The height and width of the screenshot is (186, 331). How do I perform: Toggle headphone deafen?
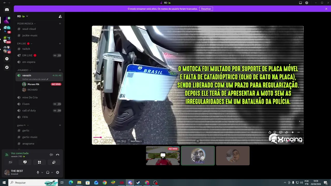coord(48,172)
